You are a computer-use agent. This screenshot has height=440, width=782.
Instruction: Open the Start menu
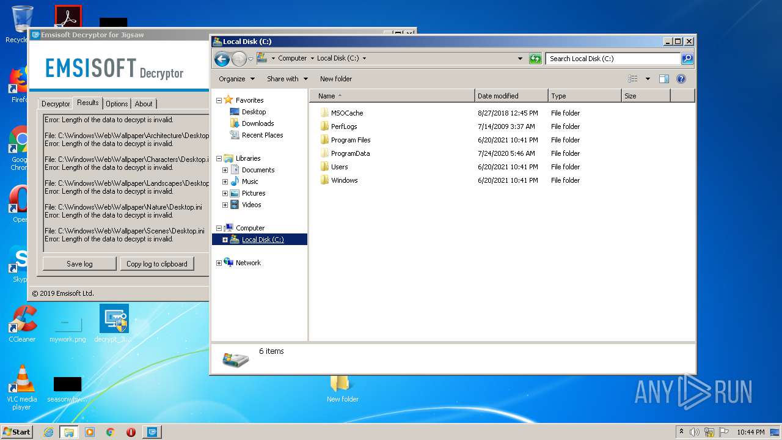click(x=17, y=432)
